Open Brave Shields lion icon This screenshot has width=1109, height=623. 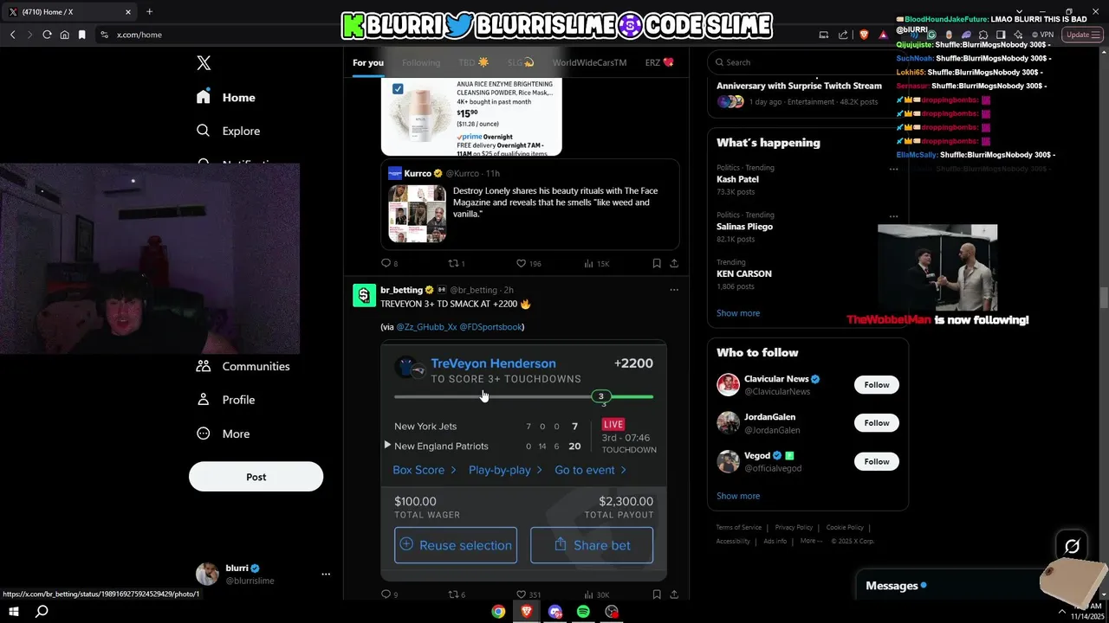point(864,35)
